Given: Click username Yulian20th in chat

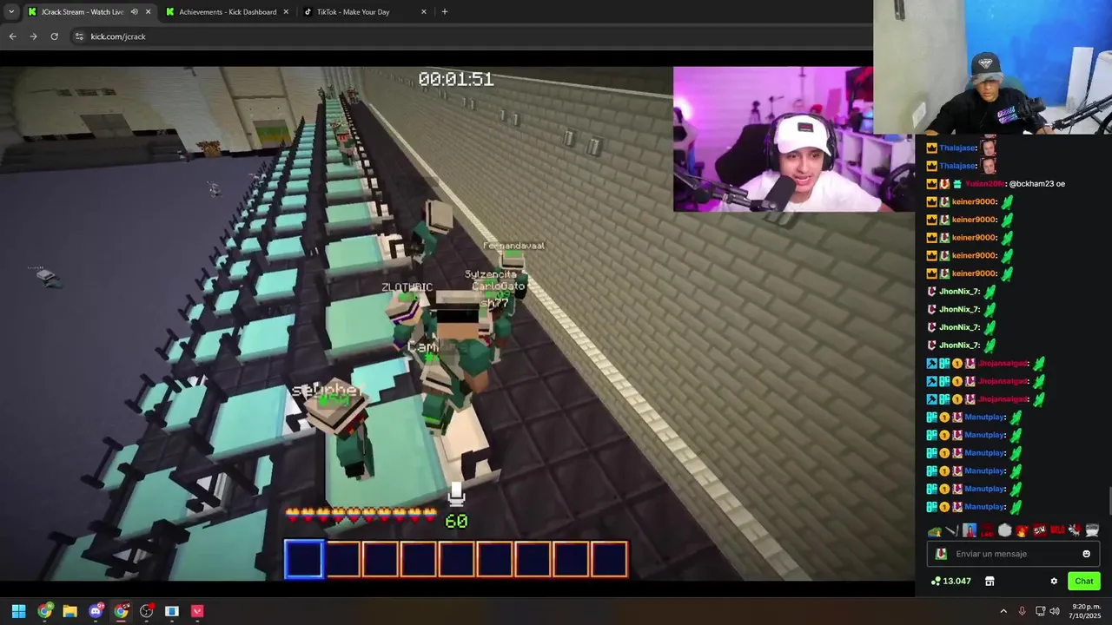Looking at the screenshot, I should pos(984,184).
